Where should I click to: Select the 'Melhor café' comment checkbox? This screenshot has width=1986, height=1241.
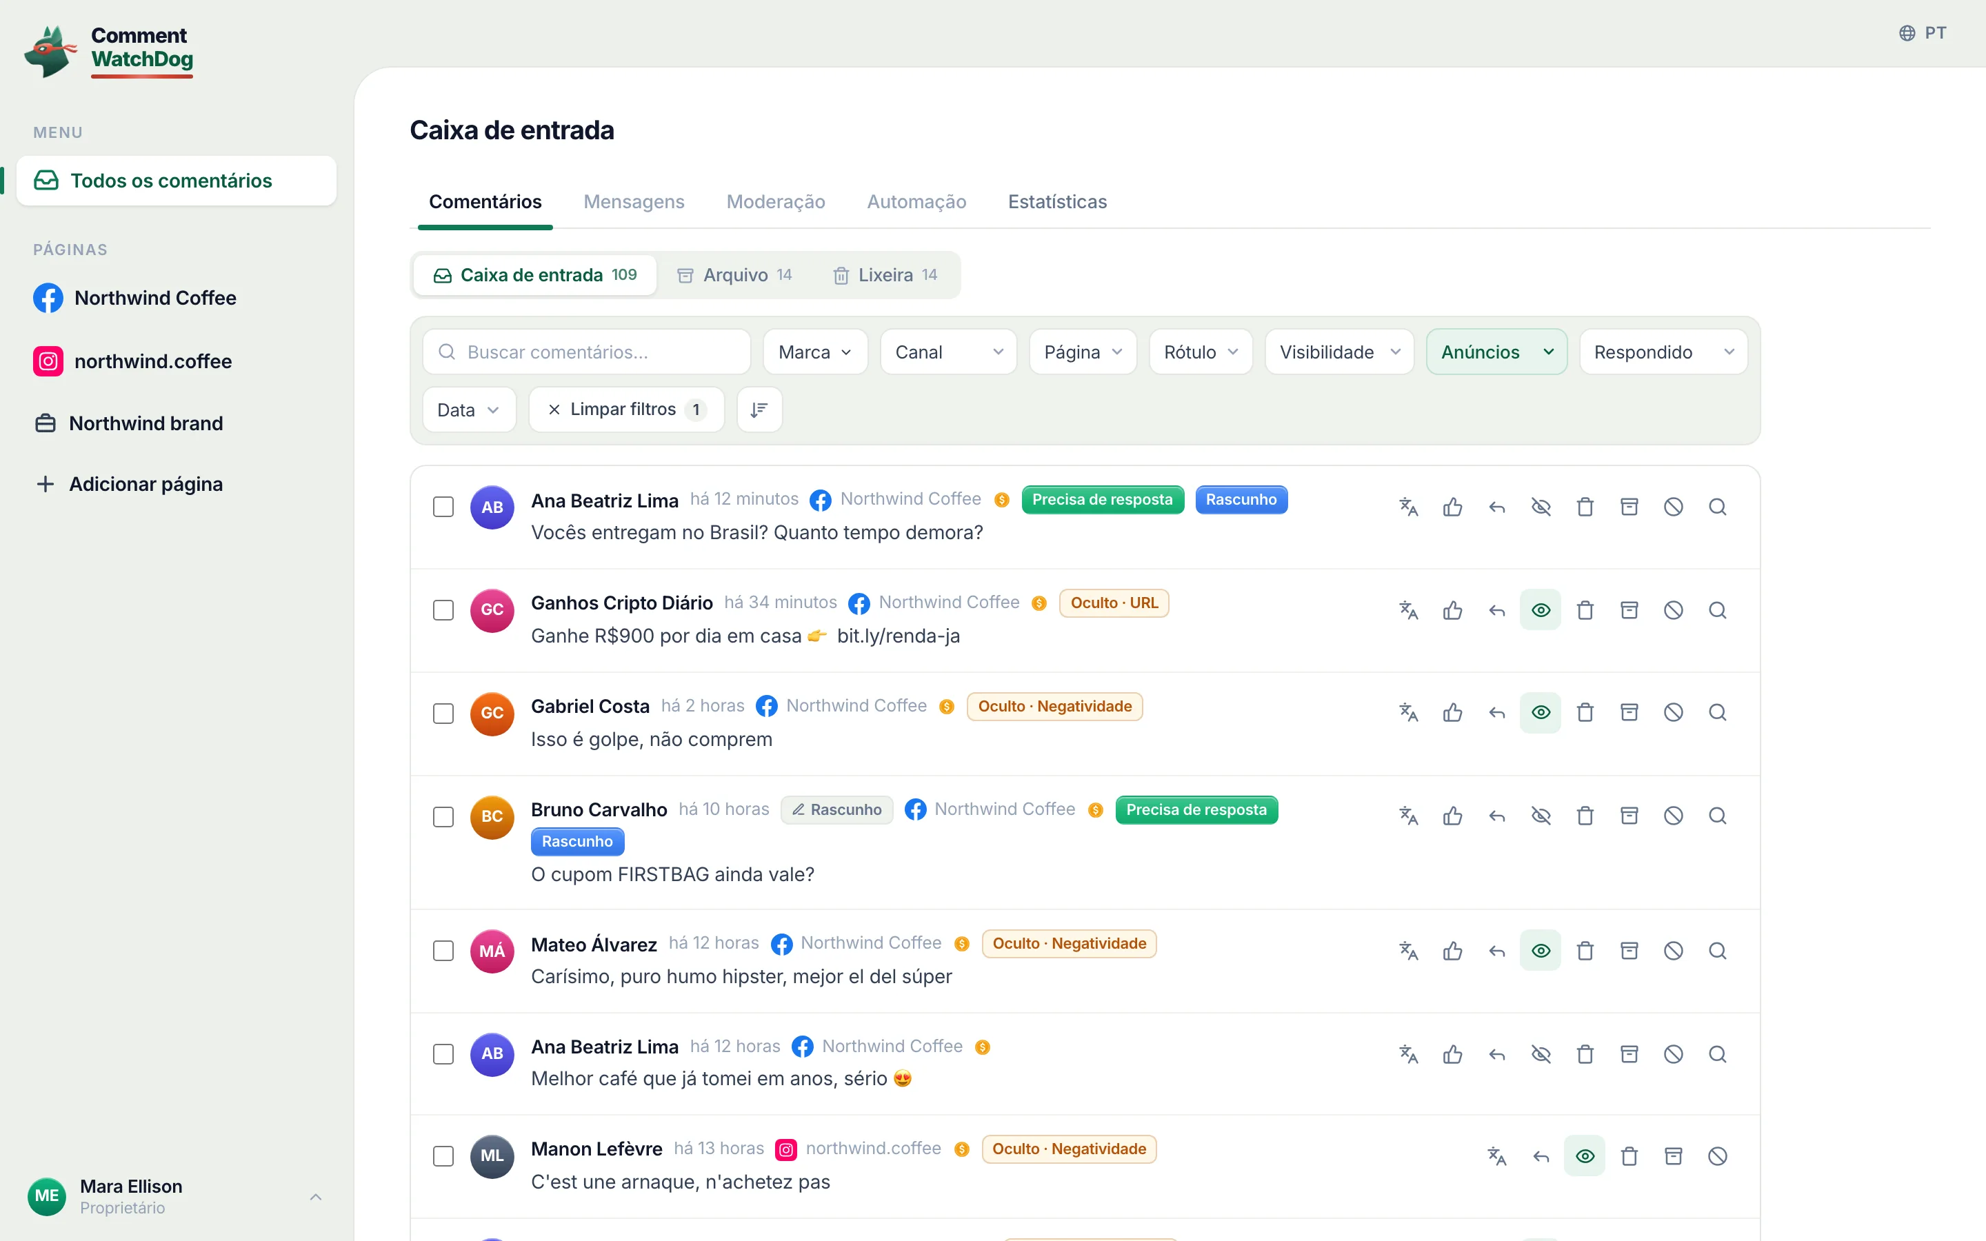443,1054
